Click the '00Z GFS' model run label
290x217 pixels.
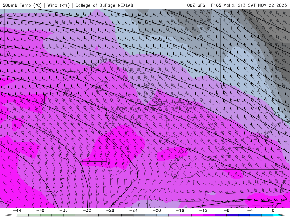coord(196,5)
